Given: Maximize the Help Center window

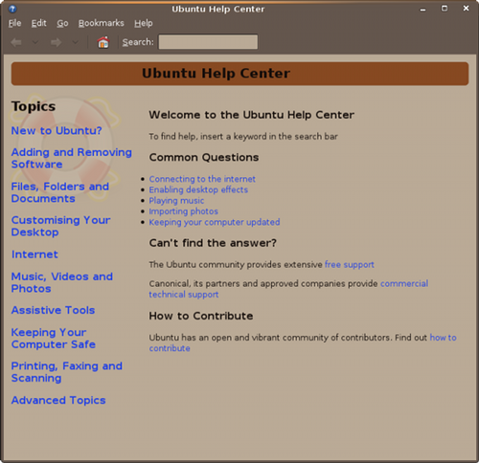Looking at the screenshot, I should (445, 9).
